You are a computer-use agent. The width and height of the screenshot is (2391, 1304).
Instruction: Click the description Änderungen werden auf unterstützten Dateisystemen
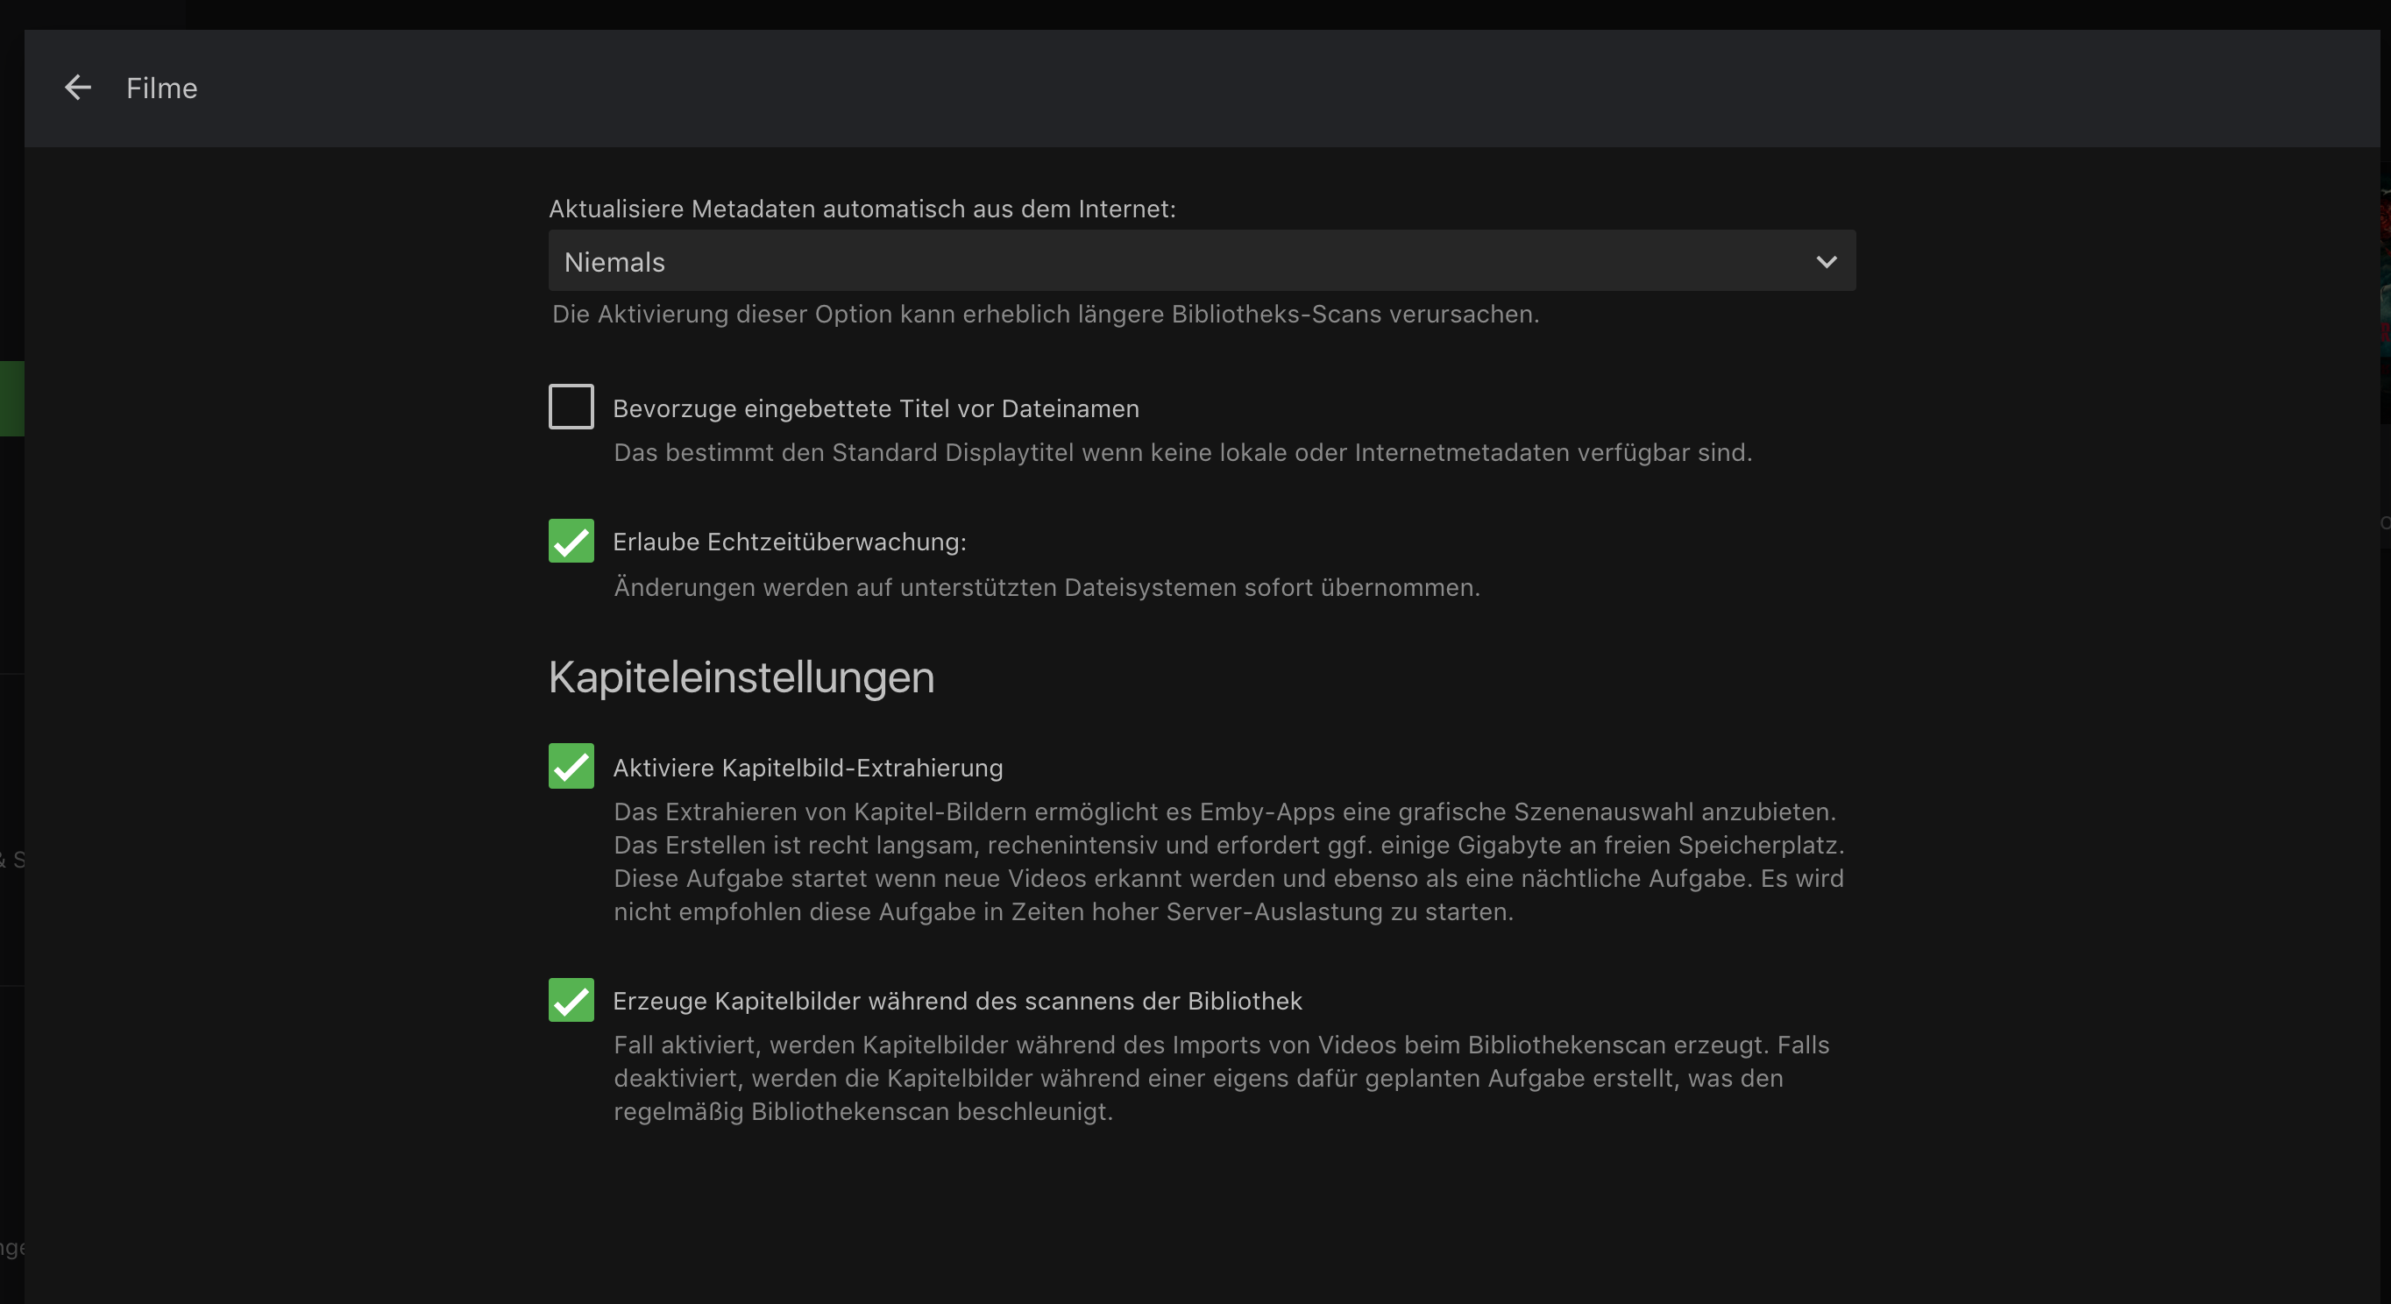click(1047, 587)
